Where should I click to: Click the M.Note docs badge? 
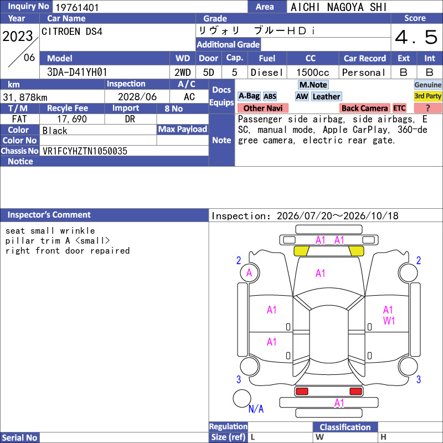pos(313,85)
